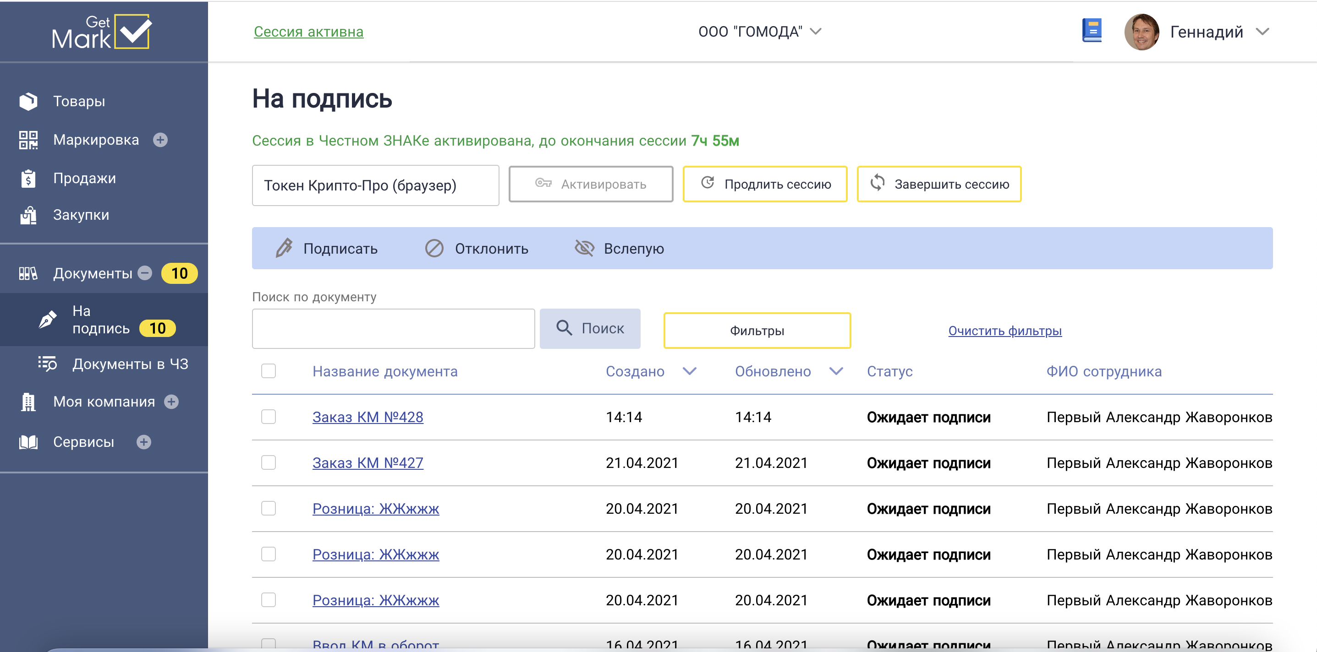Image resolution: width=1317 pixels, height=652 pixels.
Task: Click the Документы в ЧЗ list icon
Action: tap(48, 364)
